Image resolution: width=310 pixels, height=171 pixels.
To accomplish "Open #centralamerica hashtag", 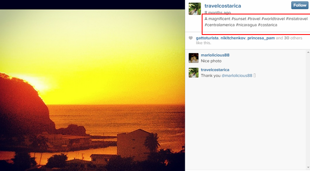I will pos(219,25).
